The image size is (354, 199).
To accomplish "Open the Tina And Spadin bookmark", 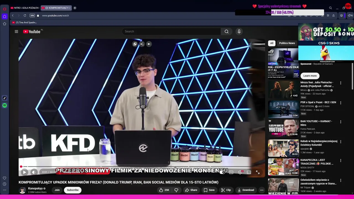I will pos(24,22).
